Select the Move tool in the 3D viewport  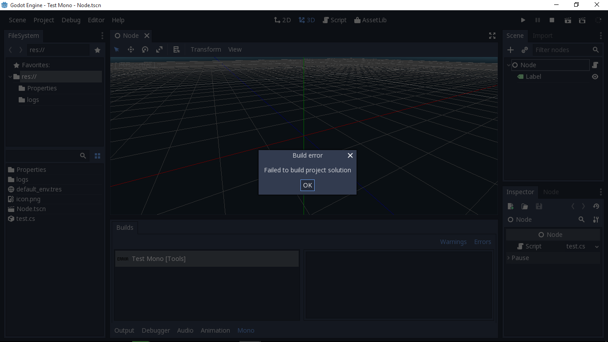pyautogui.click(x=131, y=49)
